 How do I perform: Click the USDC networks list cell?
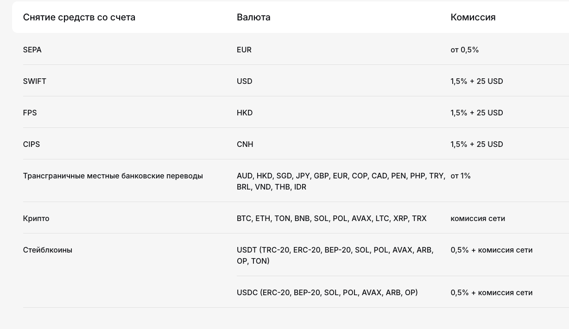point(327,292)
